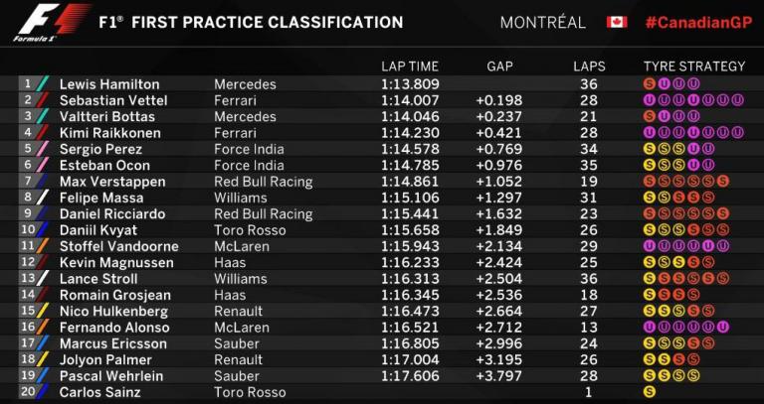Click the position 1 number badge

tap(27, 84)
